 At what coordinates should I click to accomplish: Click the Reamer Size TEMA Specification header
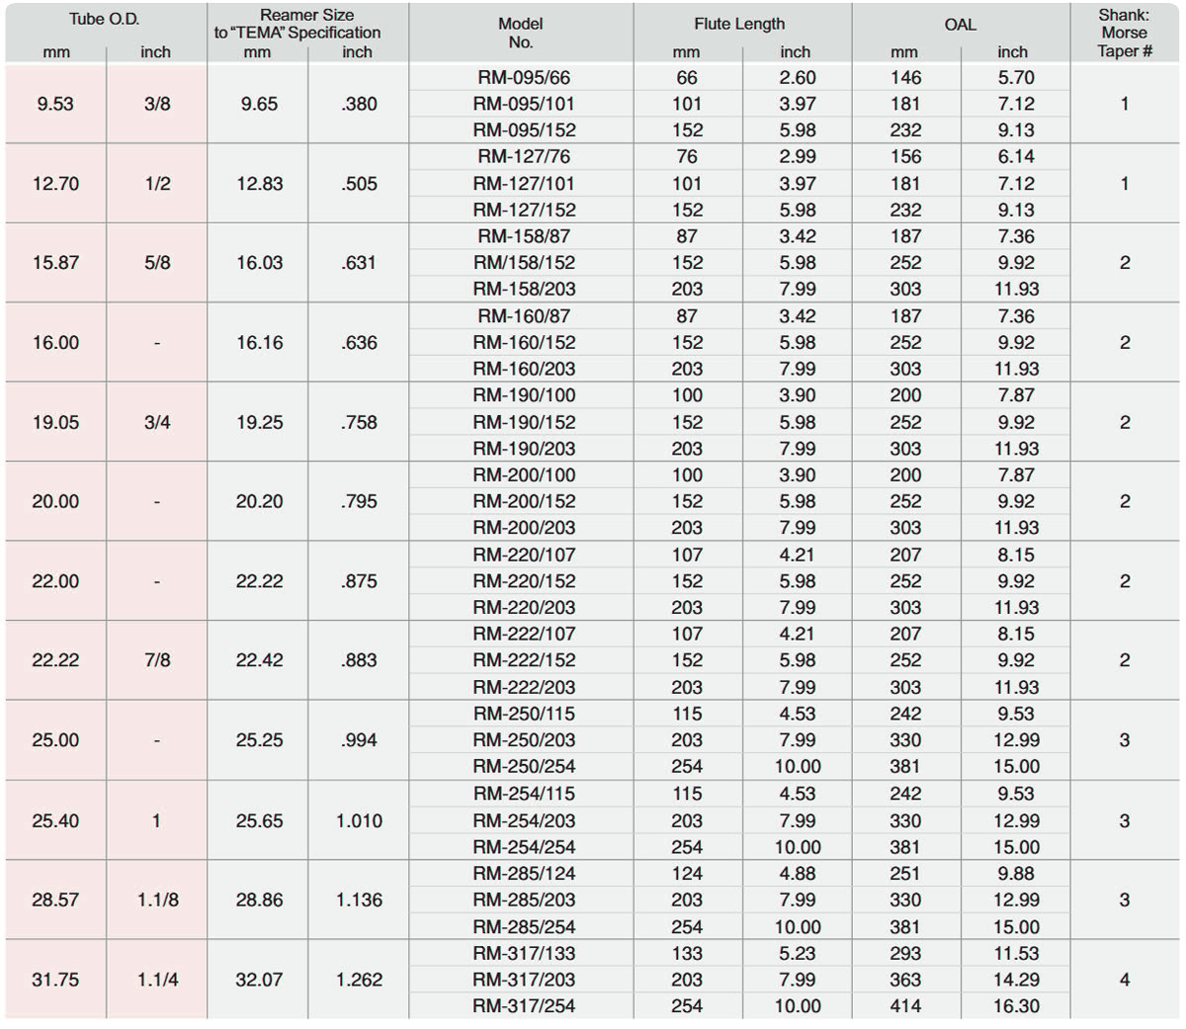click(306, 24)
